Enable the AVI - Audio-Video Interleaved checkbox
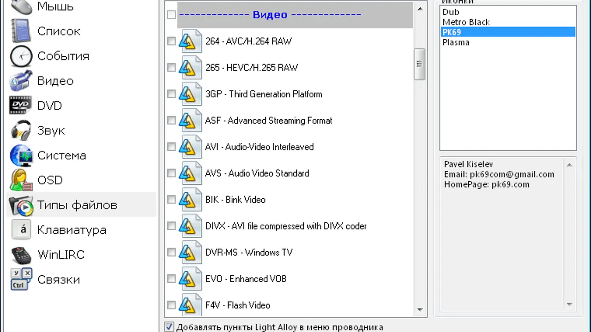 tap(171, 147)
